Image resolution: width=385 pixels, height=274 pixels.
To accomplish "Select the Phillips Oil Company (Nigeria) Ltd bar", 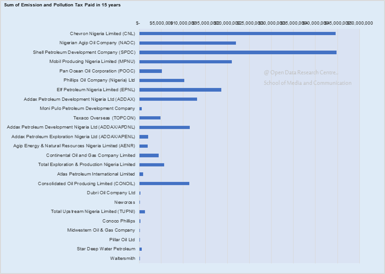I will click(x=162, y=81).
